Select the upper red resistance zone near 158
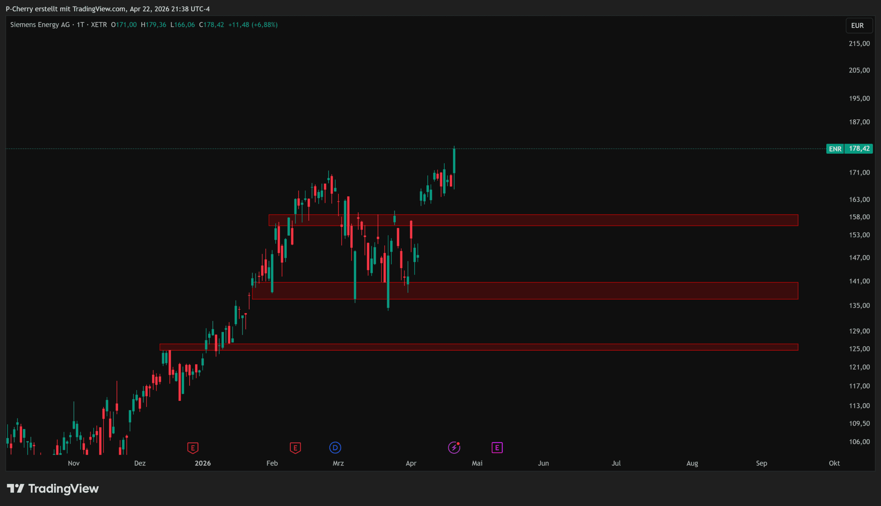This screenshot has width=881, height=506. click(591, 220)
